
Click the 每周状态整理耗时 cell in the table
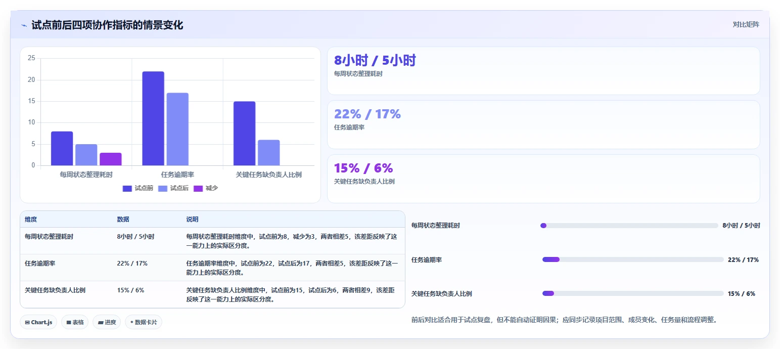click(49, 236)
